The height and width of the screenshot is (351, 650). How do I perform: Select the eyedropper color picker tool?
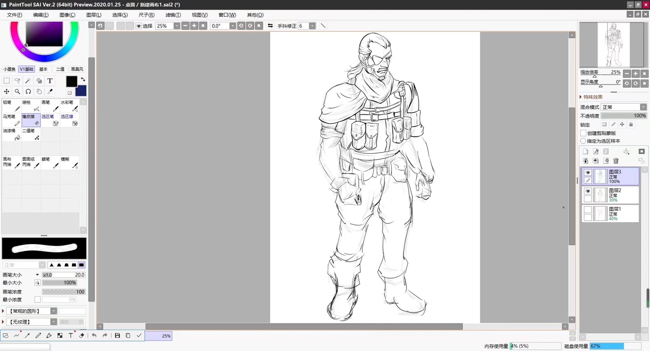coord(49,91)
